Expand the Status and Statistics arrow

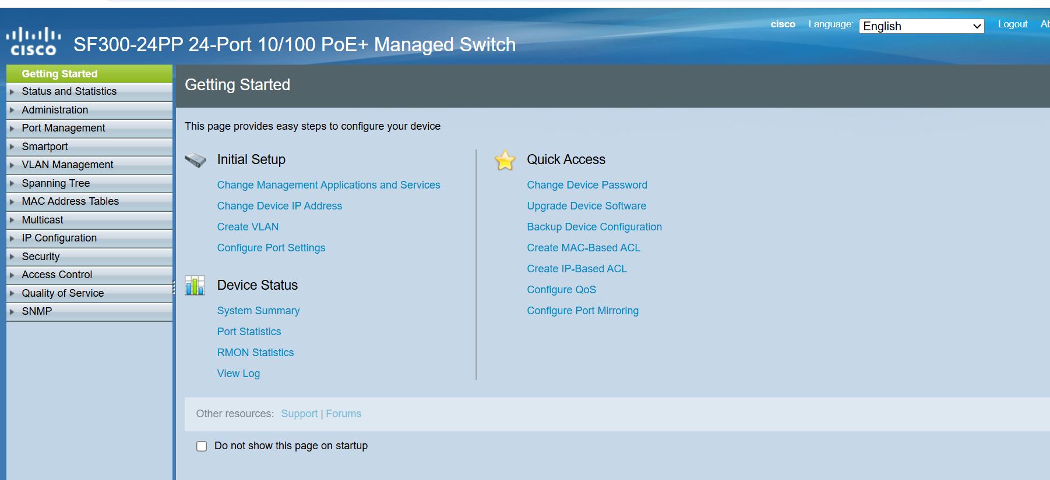pyautogui.click(x=12, y=92)
